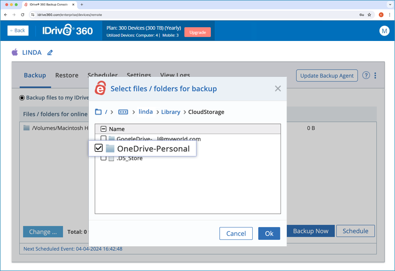
Task: Click the Back button in header
Action: pyautogui.click(x=18, y=31)
